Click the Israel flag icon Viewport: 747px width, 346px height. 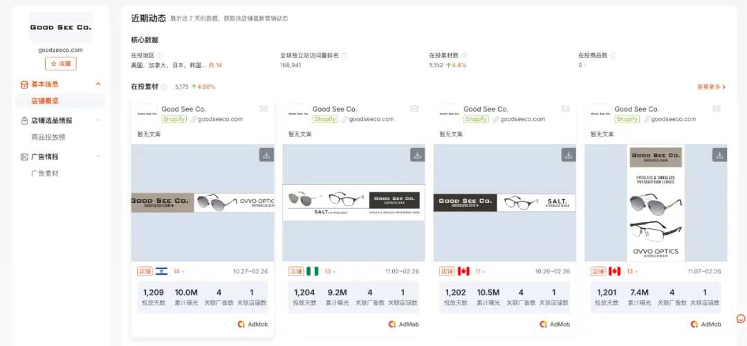pos(161,271)
